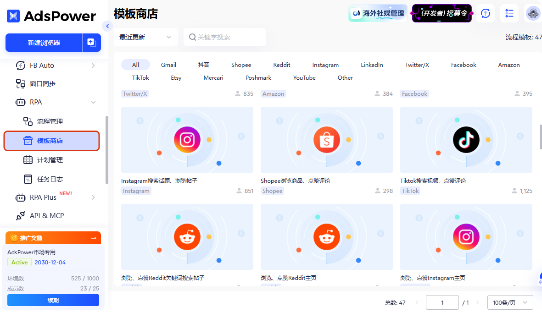
Task: Open Tiktok搜索视频 template thumbnail
Action: (466, 140)
